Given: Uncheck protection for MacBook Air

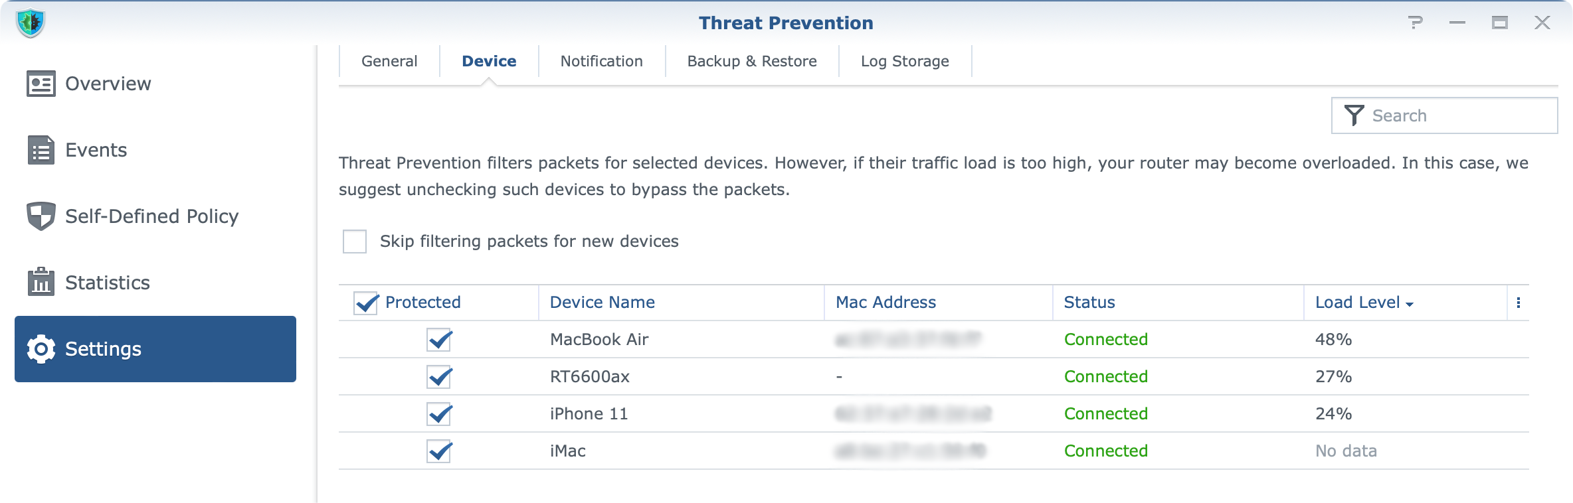Looking at the screenshot, I should 439,340.
